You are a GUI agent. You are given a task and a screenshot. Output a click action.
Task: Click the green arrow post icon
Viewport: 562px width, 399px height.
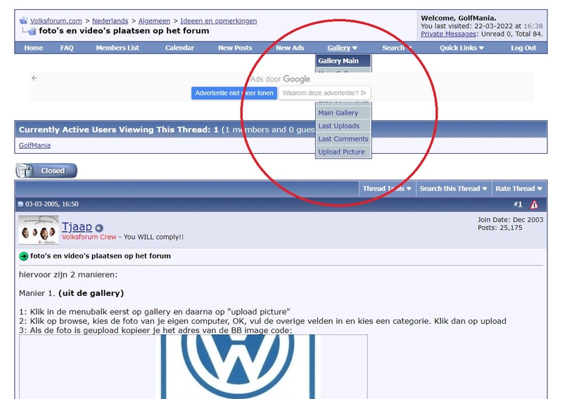(x=24, y=256)
